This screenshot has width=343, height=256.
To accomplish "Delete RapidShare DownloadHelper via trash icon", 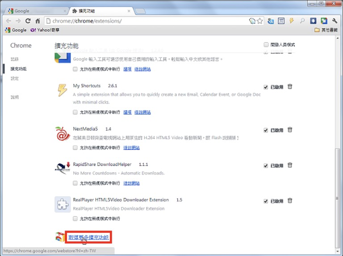I will (x=290, y=165).
